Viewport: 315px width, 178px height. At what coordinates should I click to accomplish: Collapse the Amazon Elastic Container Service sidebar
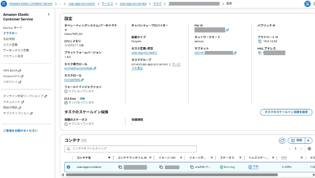pos(49,14)
